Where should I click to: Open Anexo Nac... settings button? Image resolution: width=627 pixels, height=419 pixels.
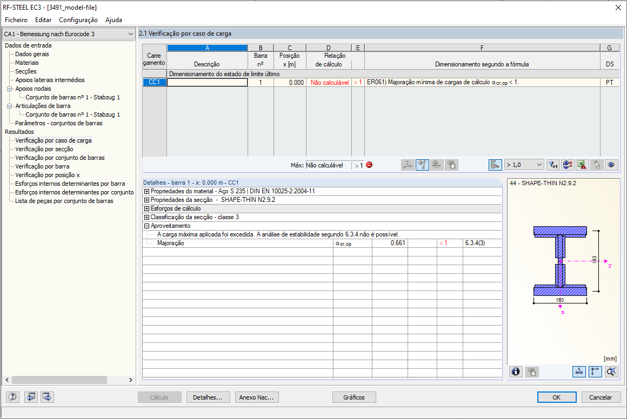pos(257,397)
